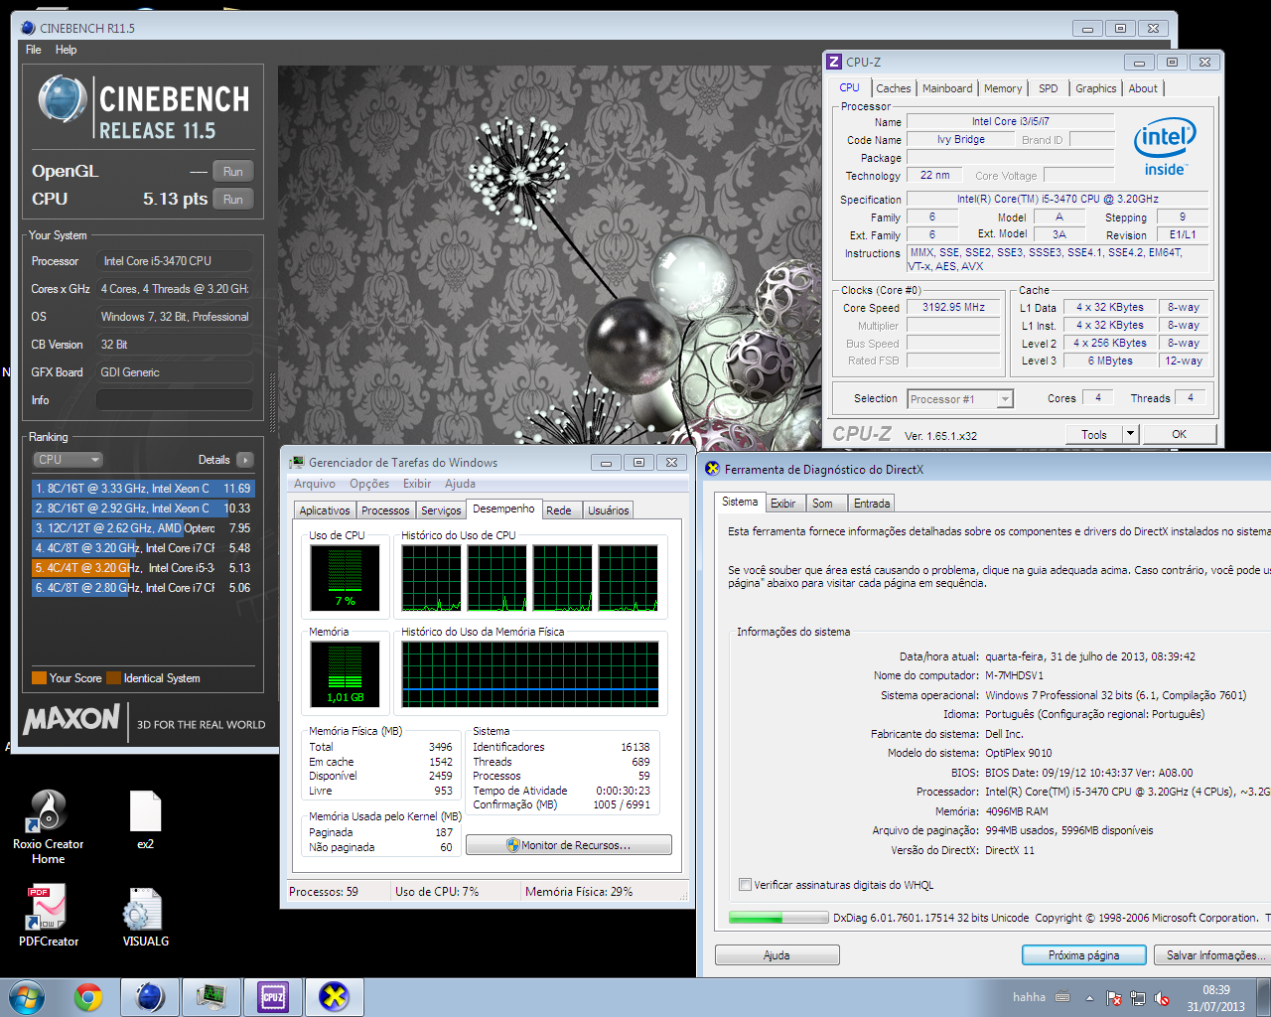Image resolution: width=1271 pixels, height=1017 pixels.
Task: Open the network tray icon
Action: (x=1138, y=998)
